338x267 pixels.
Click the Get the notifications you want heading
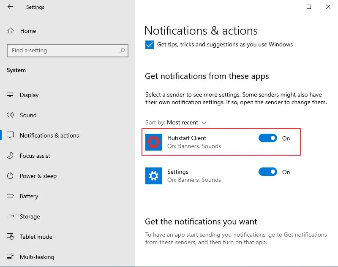[201, 221]
